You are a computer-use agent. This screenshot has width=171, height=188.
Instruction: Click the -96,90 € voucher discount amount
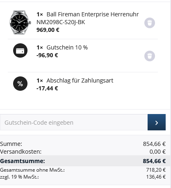(47, 55)
